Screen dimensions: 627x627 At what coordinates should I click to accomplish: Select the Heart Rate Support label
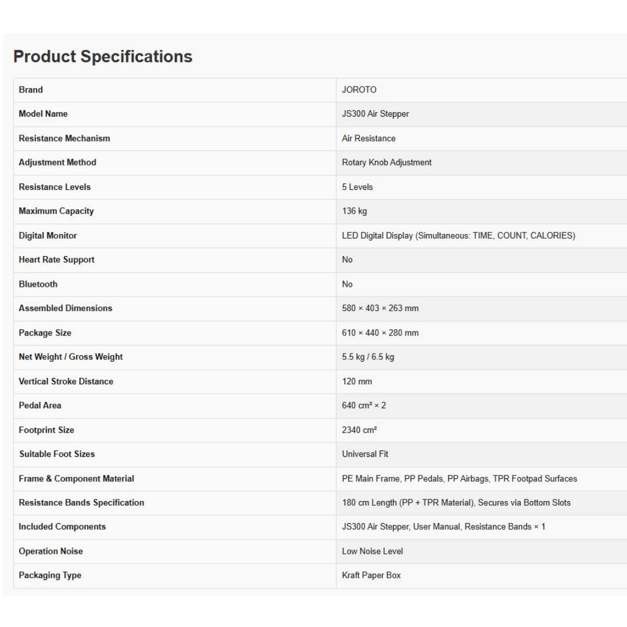[57, 260]
